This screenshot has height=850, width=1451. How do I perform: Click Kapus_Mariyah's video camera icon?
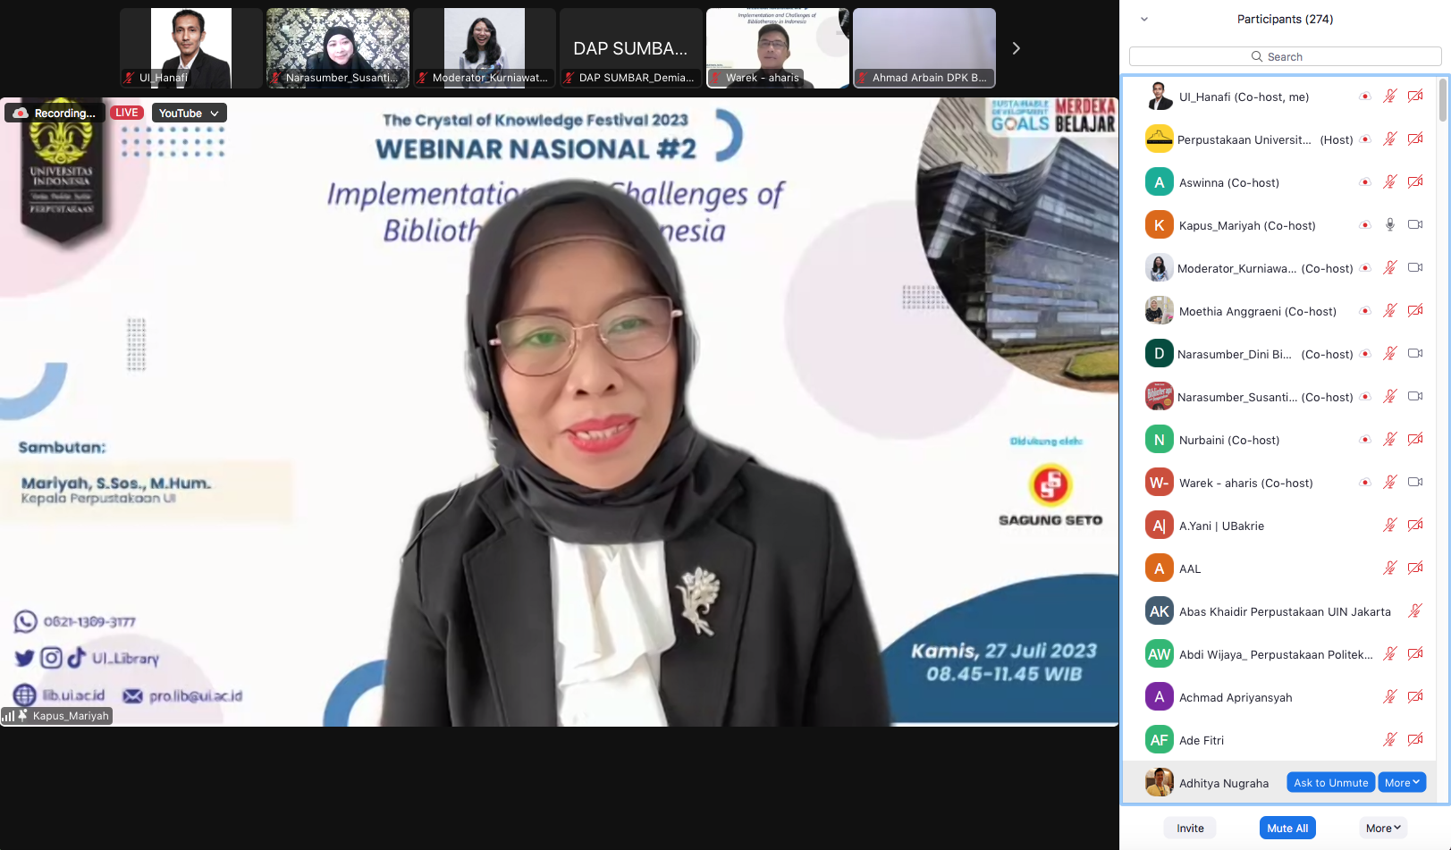pyautogui.click(x=1414, y=225)
